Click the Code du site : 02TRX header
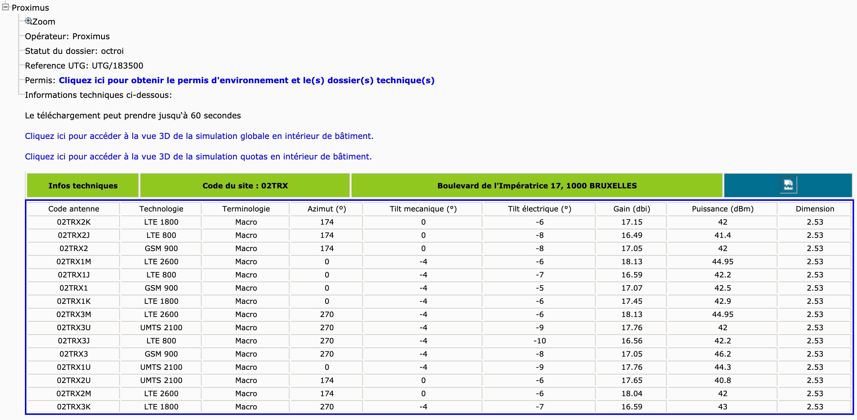Viewport: 857px width, 420px height. coord(245,185)
